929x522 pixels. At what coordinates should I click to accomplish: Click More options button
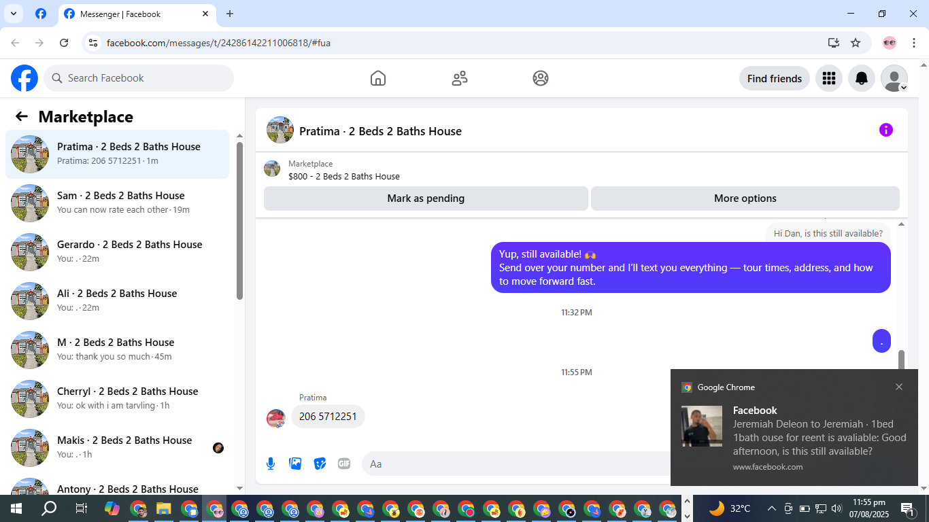[x=745, y=198]
